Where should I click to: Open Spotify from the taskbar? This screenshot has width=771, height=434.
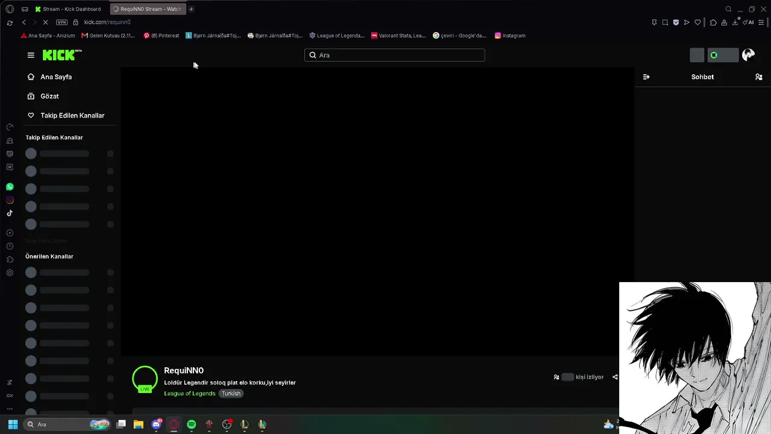coord(192,424)
